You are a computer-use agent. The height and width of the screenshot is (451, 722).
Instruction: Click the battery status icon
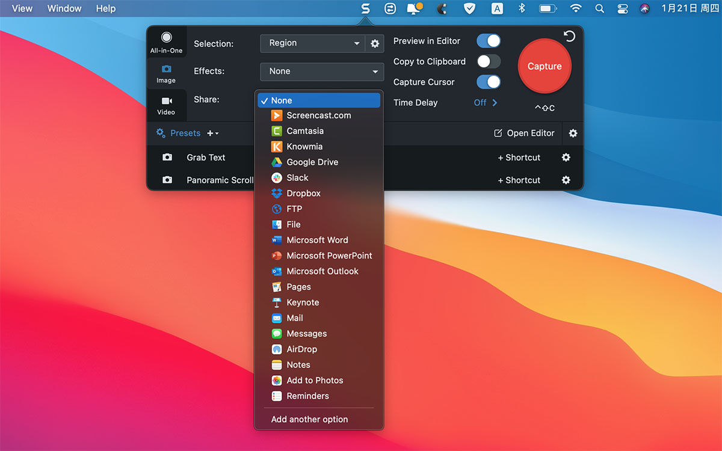(x=548, y=8)
